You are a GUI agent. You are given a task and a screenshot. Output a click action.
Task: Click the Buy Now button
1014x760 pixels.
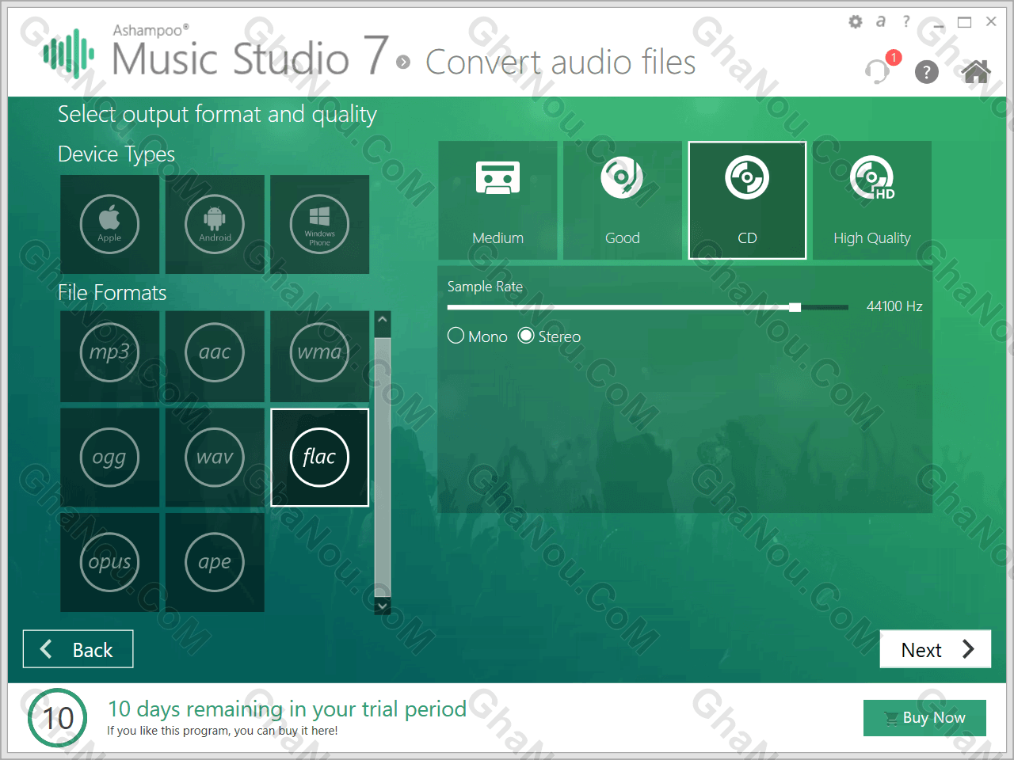(x=924, y=718)
